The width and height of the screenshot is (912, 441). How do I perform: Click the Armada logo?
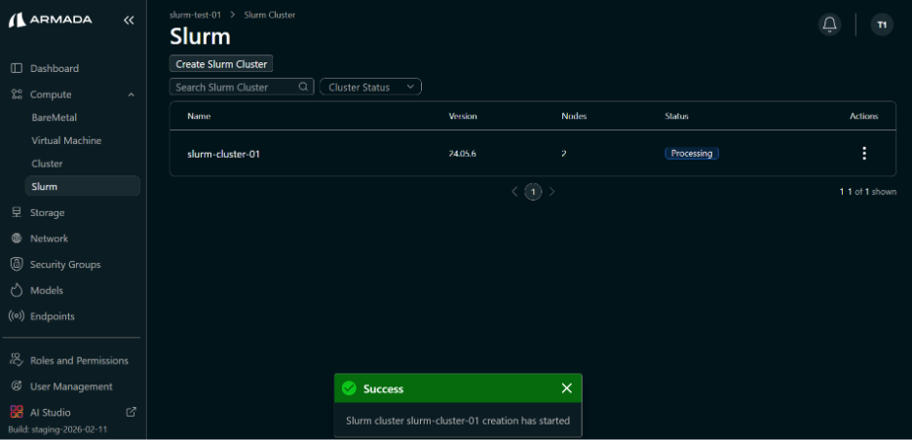pos(51,20)
